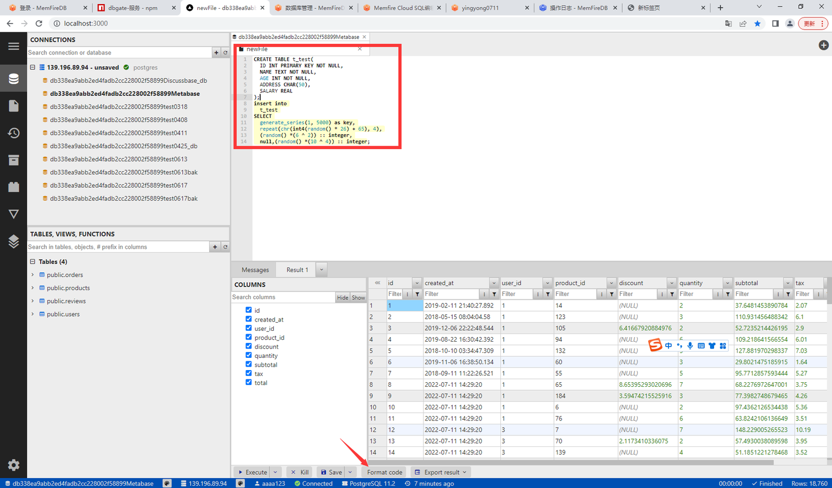Screen dimensions: 832x488
Task: Open the SQL files sidebar icon
Action: click(13, 106)
